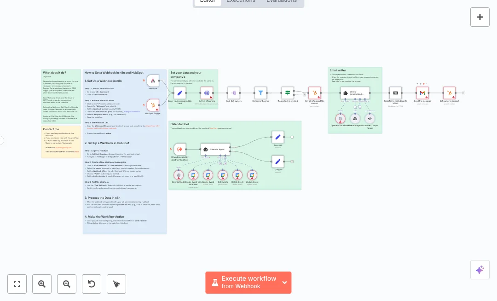Select the Webhook trigger node
The image size is (497, 301).
(153, 81)
